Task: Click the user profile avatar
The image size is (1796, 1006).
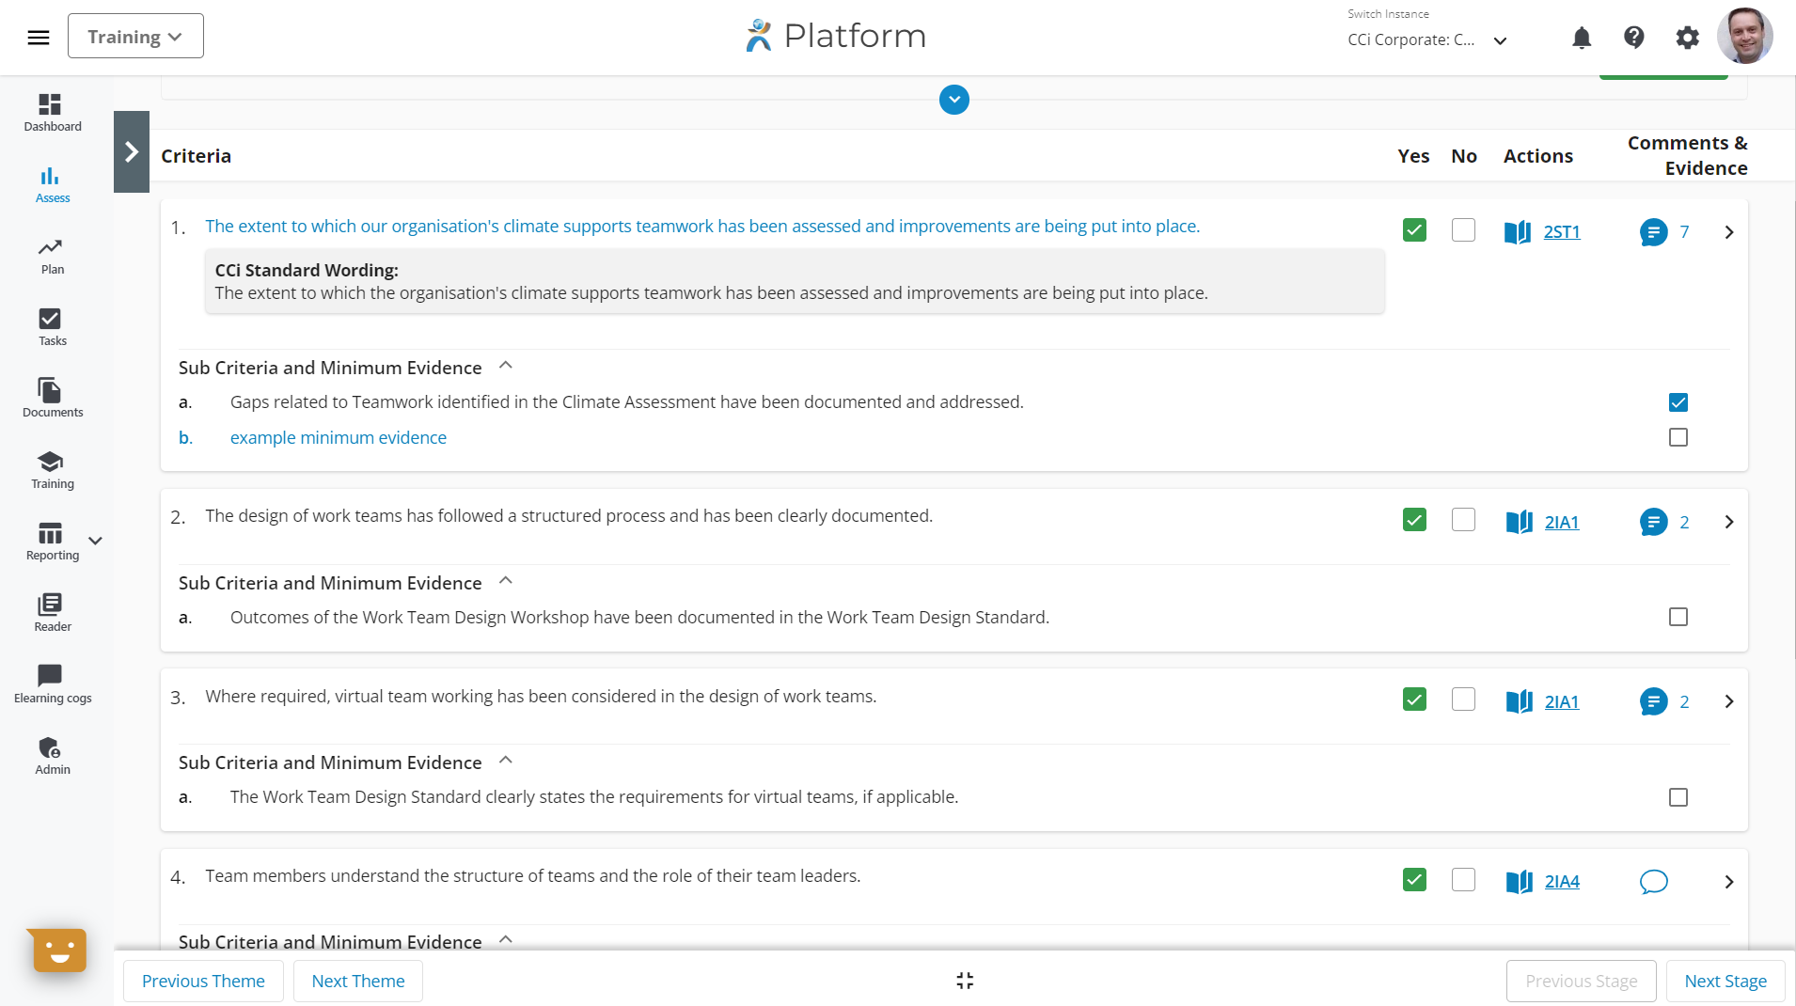Action: (x=1744, y=37)
